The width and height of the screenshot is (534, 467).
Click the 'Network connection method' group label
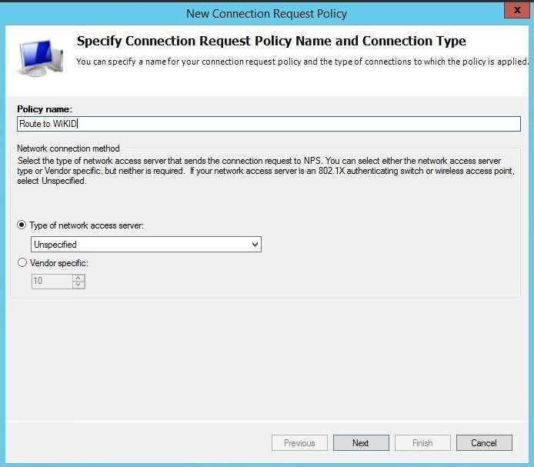coord(68,148)
